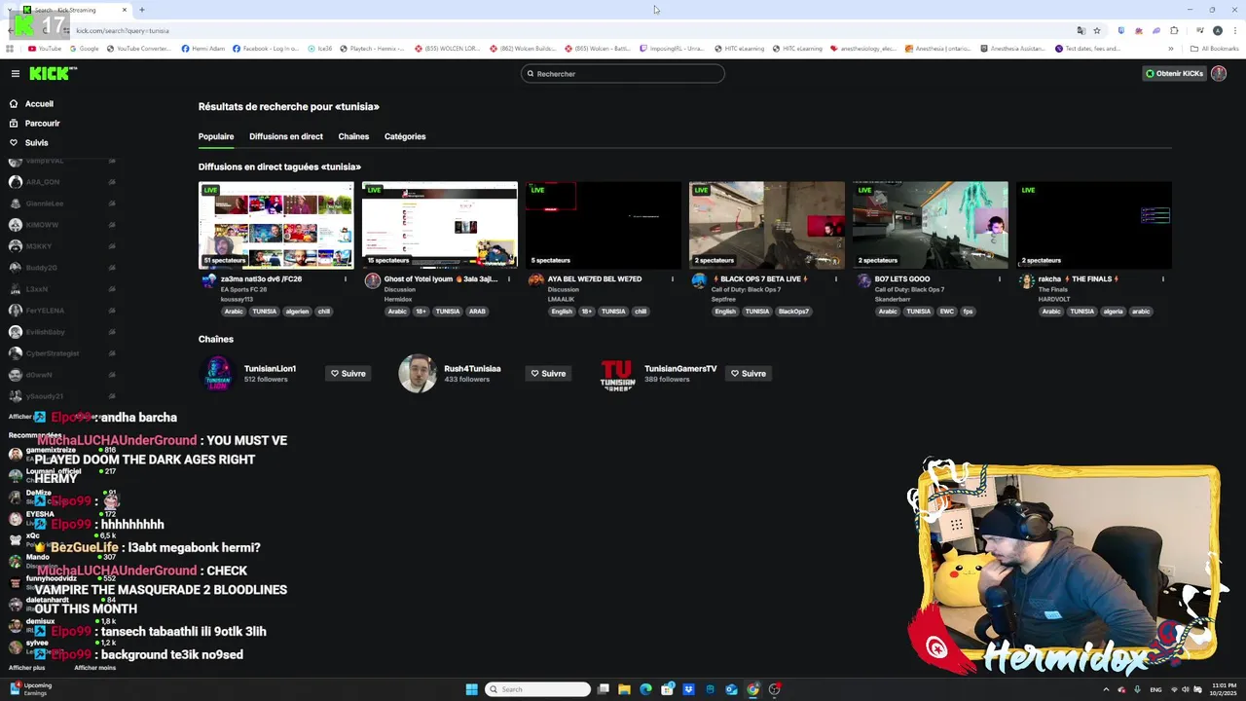This screenshot has width=1246, height=701.
Task: Open AYA BEL WE7ED stream thumbnail
Action: point(604,225)
